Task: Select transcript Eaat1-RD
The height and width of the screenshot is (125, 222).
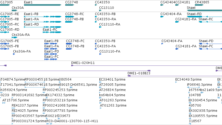Action: point(31,24)
